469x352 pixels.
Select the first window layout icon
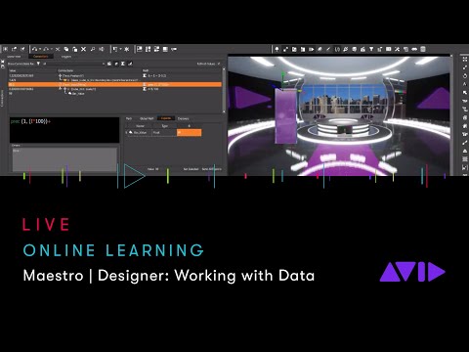[140, 49]
